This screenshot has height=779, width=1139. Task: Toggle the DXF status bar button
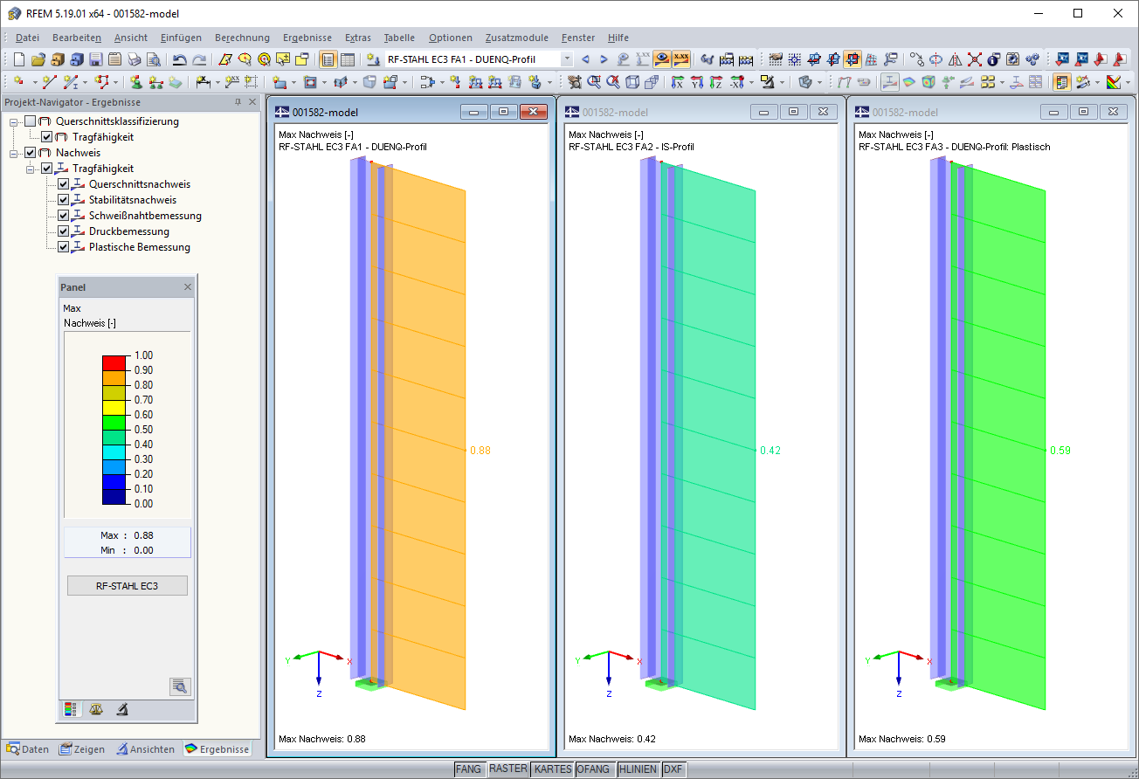(x=673, y=769)
